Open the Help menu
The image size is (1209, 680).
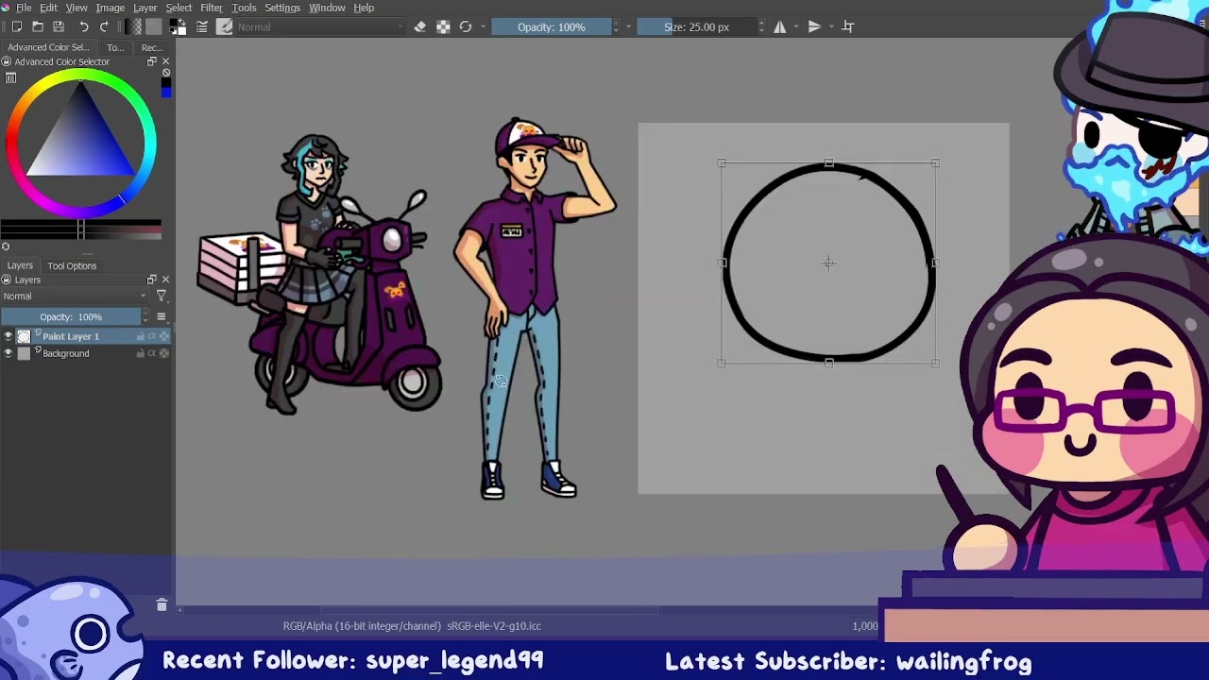click(x=364, y=8)
